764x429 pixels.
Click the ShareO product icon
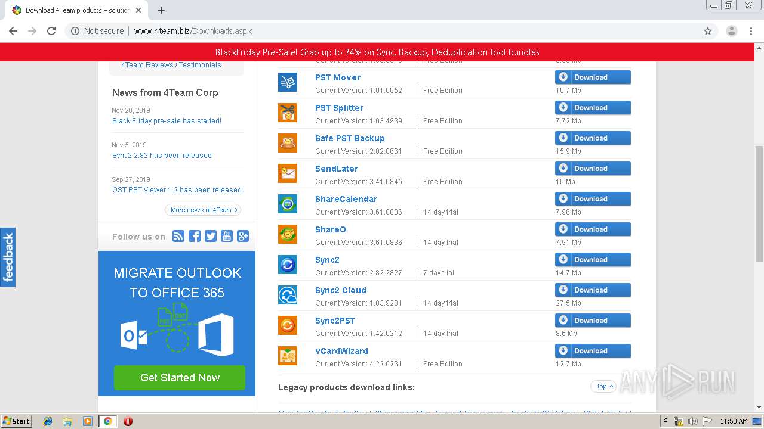point(288,234)
